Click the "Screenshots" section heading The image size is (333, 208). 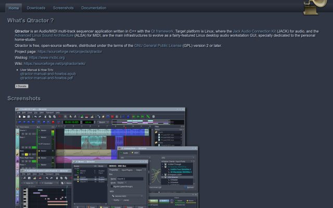coord(24,98)
